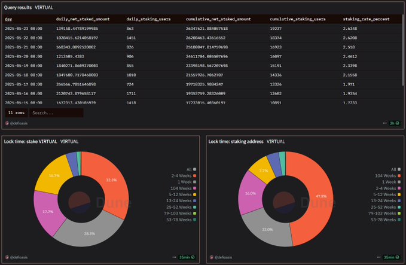Click @defioasis avatar under stake VIRTUAL chart
406x265 pixels.
point(7,257)
